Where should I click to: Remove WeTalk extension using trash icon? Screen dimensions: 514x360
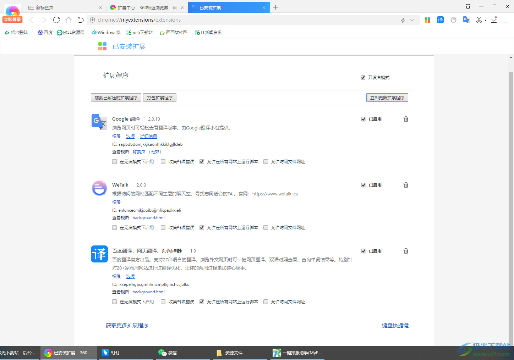click(x=406, y=185)
